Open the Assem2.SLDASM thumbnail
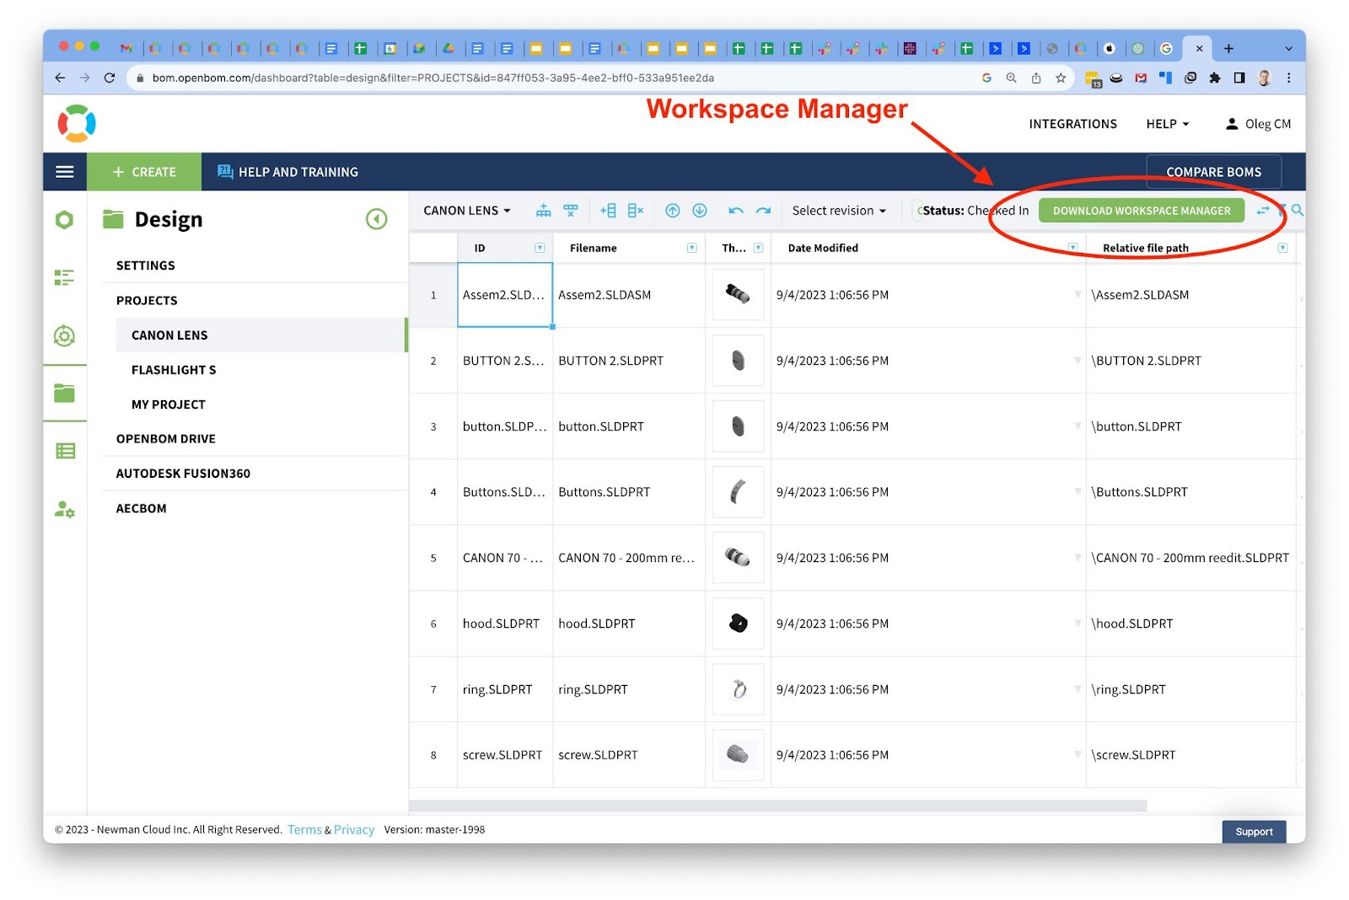This screenshot has height=900, width=1349. point(738,295)
